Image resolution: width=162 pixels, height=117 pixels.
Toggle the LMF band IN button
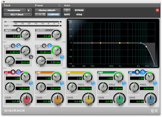pos(62,83)
